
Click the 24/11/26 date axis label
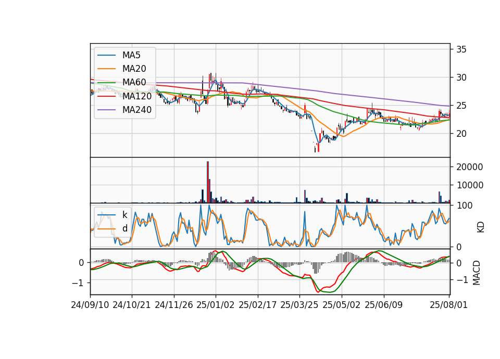click(174, 305)
